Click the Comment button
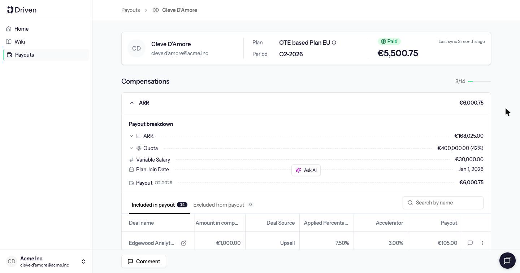 144,261
